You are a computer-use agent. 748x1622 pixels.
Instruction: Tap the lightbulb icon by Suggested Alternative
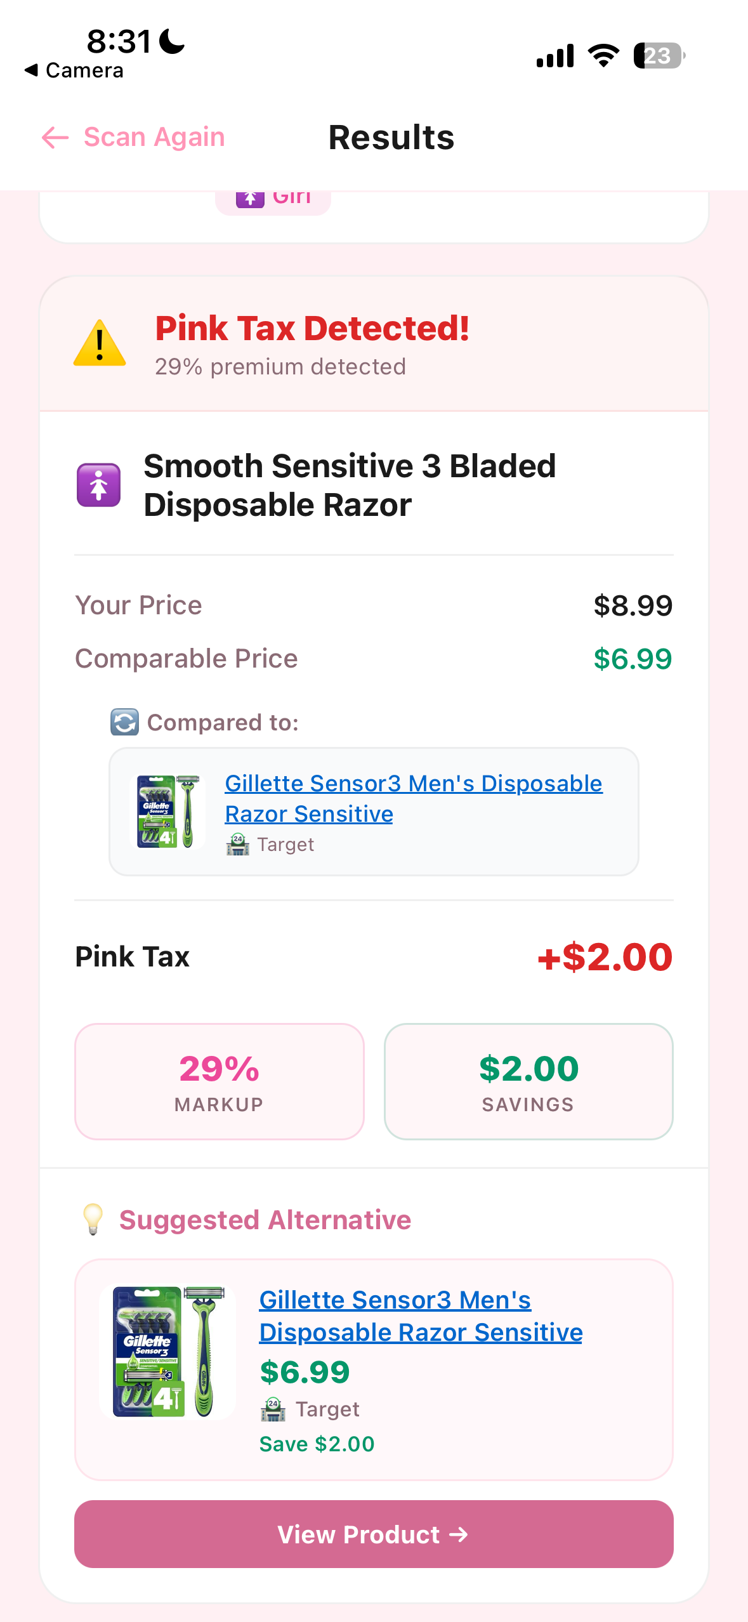point(93,1219)
